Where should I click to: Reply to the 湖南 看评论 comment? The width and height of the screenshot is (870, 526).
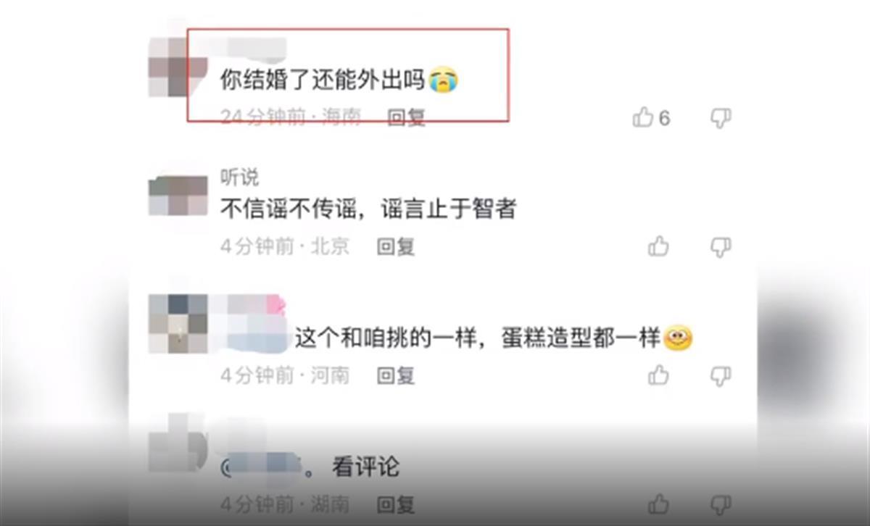coord(396,504)
